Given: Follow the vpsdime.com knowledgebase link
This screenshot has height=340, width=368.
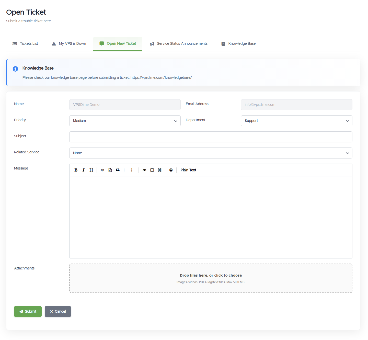Looking at the screenshot, I should coord(161,77).
